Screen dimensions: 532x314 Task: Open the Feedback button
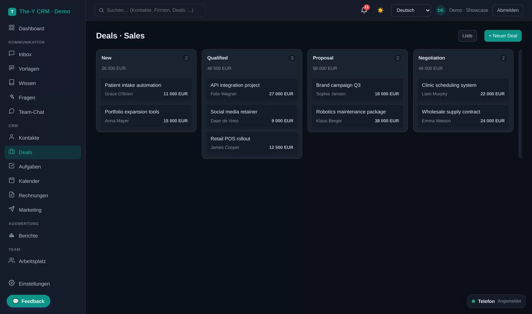click(x=28, y=301)
